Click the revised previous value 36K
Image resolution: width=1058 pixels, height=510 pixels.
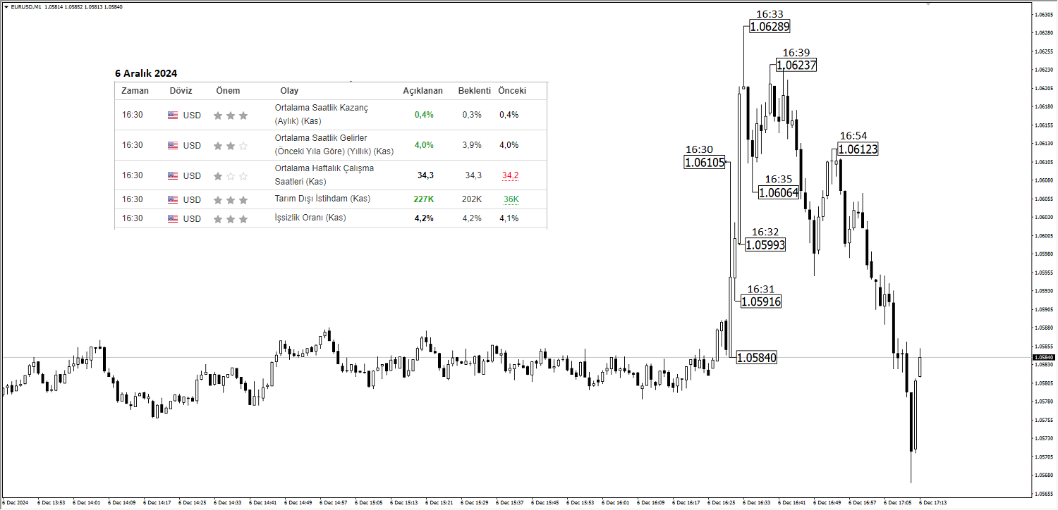511,200
